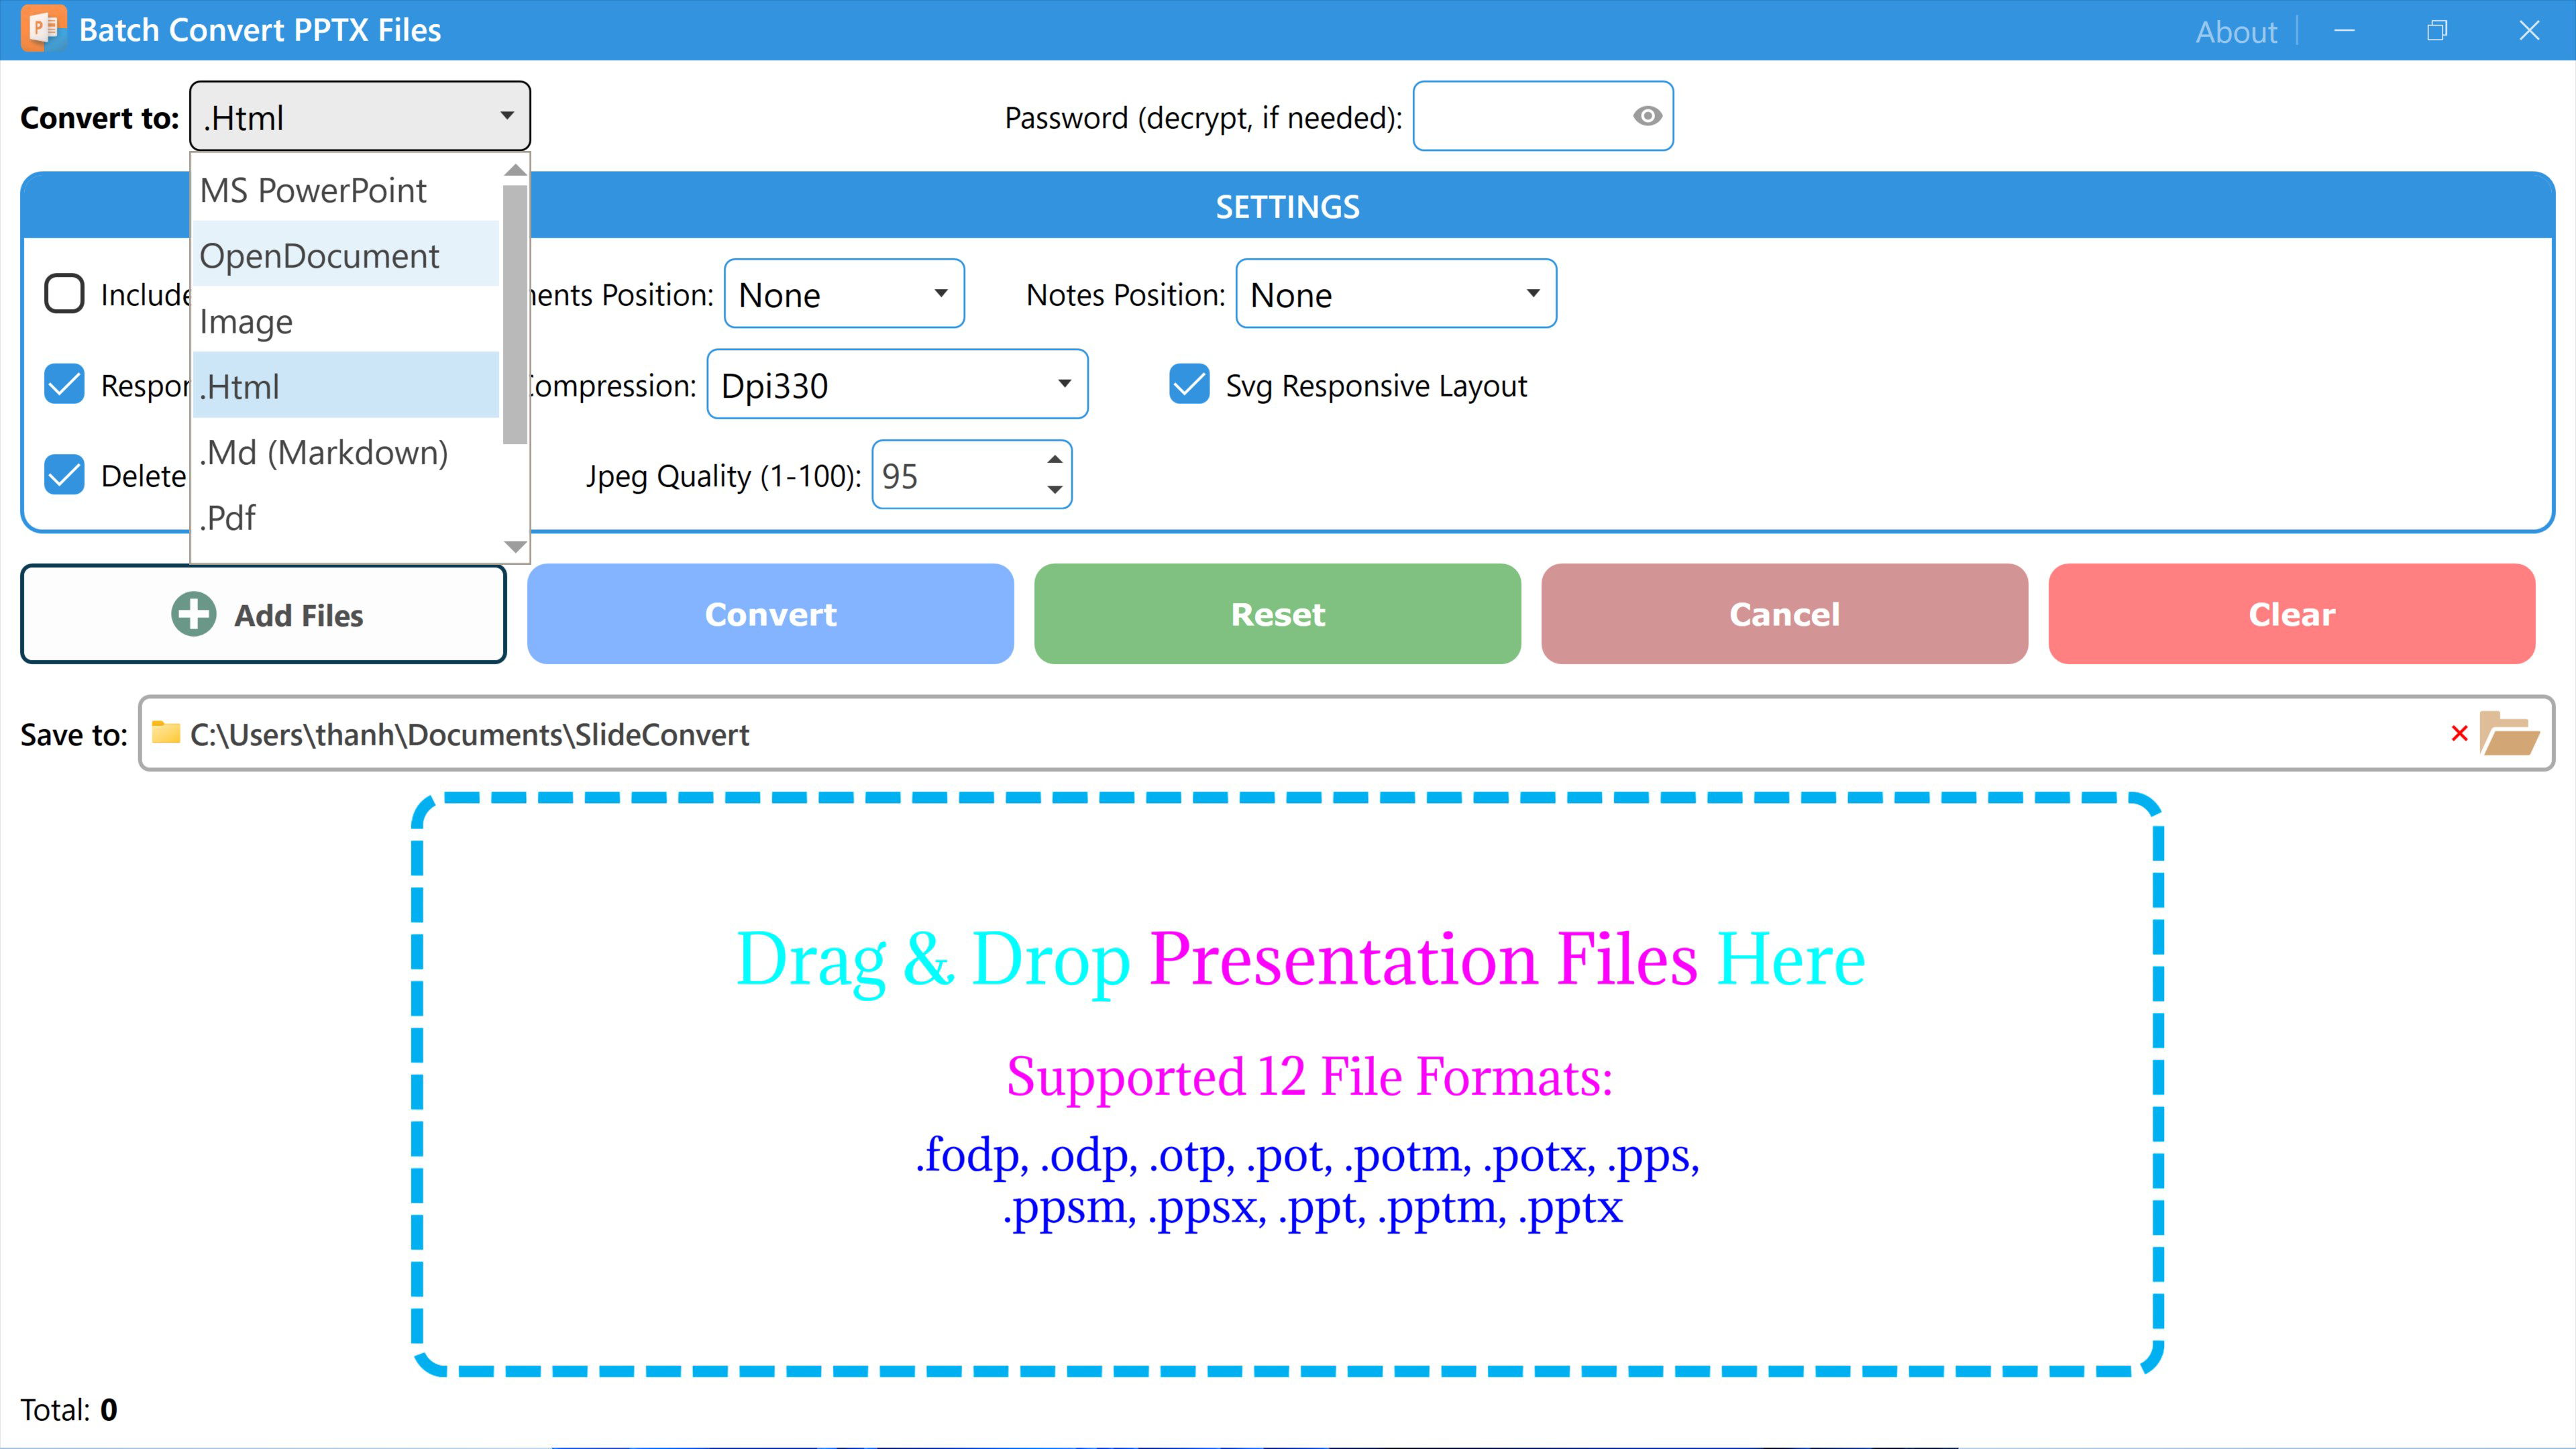Toggle the Include checkbox
The width and height of the screenshot is (2576, 1449).
pos(65,294)
